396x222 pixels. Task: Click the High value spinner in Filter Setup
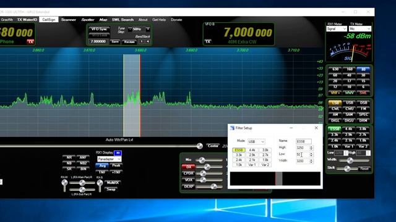click(x=311, y=148)
